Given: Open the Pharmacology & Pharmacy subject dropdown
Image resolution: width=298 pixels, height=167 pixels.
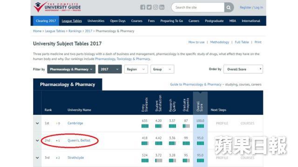Looking at the screenshot, I should coord(71,69).
